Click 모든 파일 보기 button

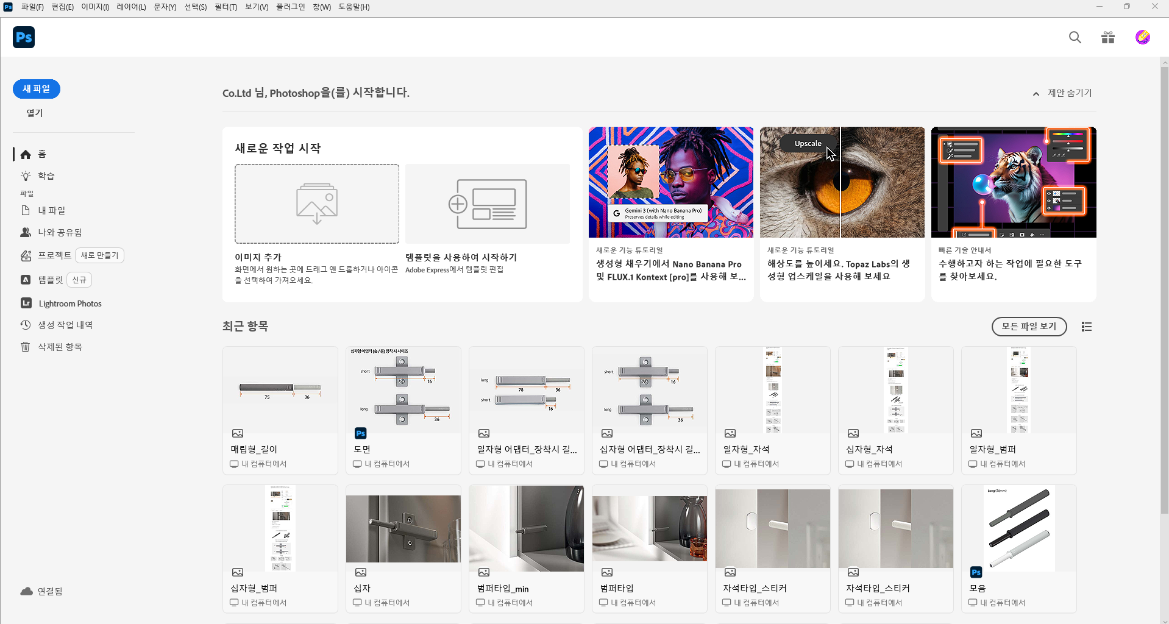tap(1029, 327)
